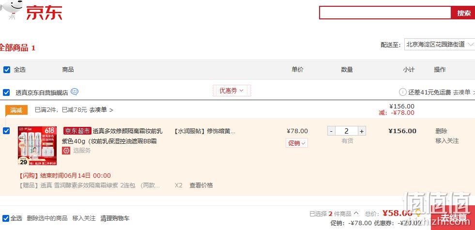Toggle the bottom bar 全选 checkbox
The width and height of the screenshot is (475, 230).
(6, 218)
